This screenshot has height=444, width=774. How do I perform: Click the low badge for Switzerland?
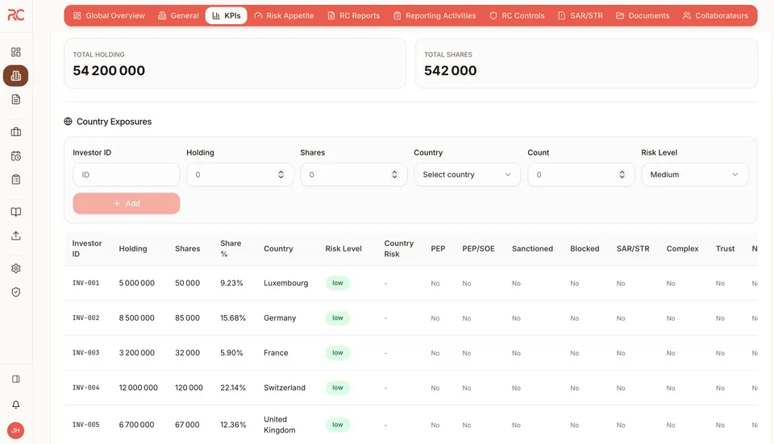pyautogui.click(x=338, y=388)
